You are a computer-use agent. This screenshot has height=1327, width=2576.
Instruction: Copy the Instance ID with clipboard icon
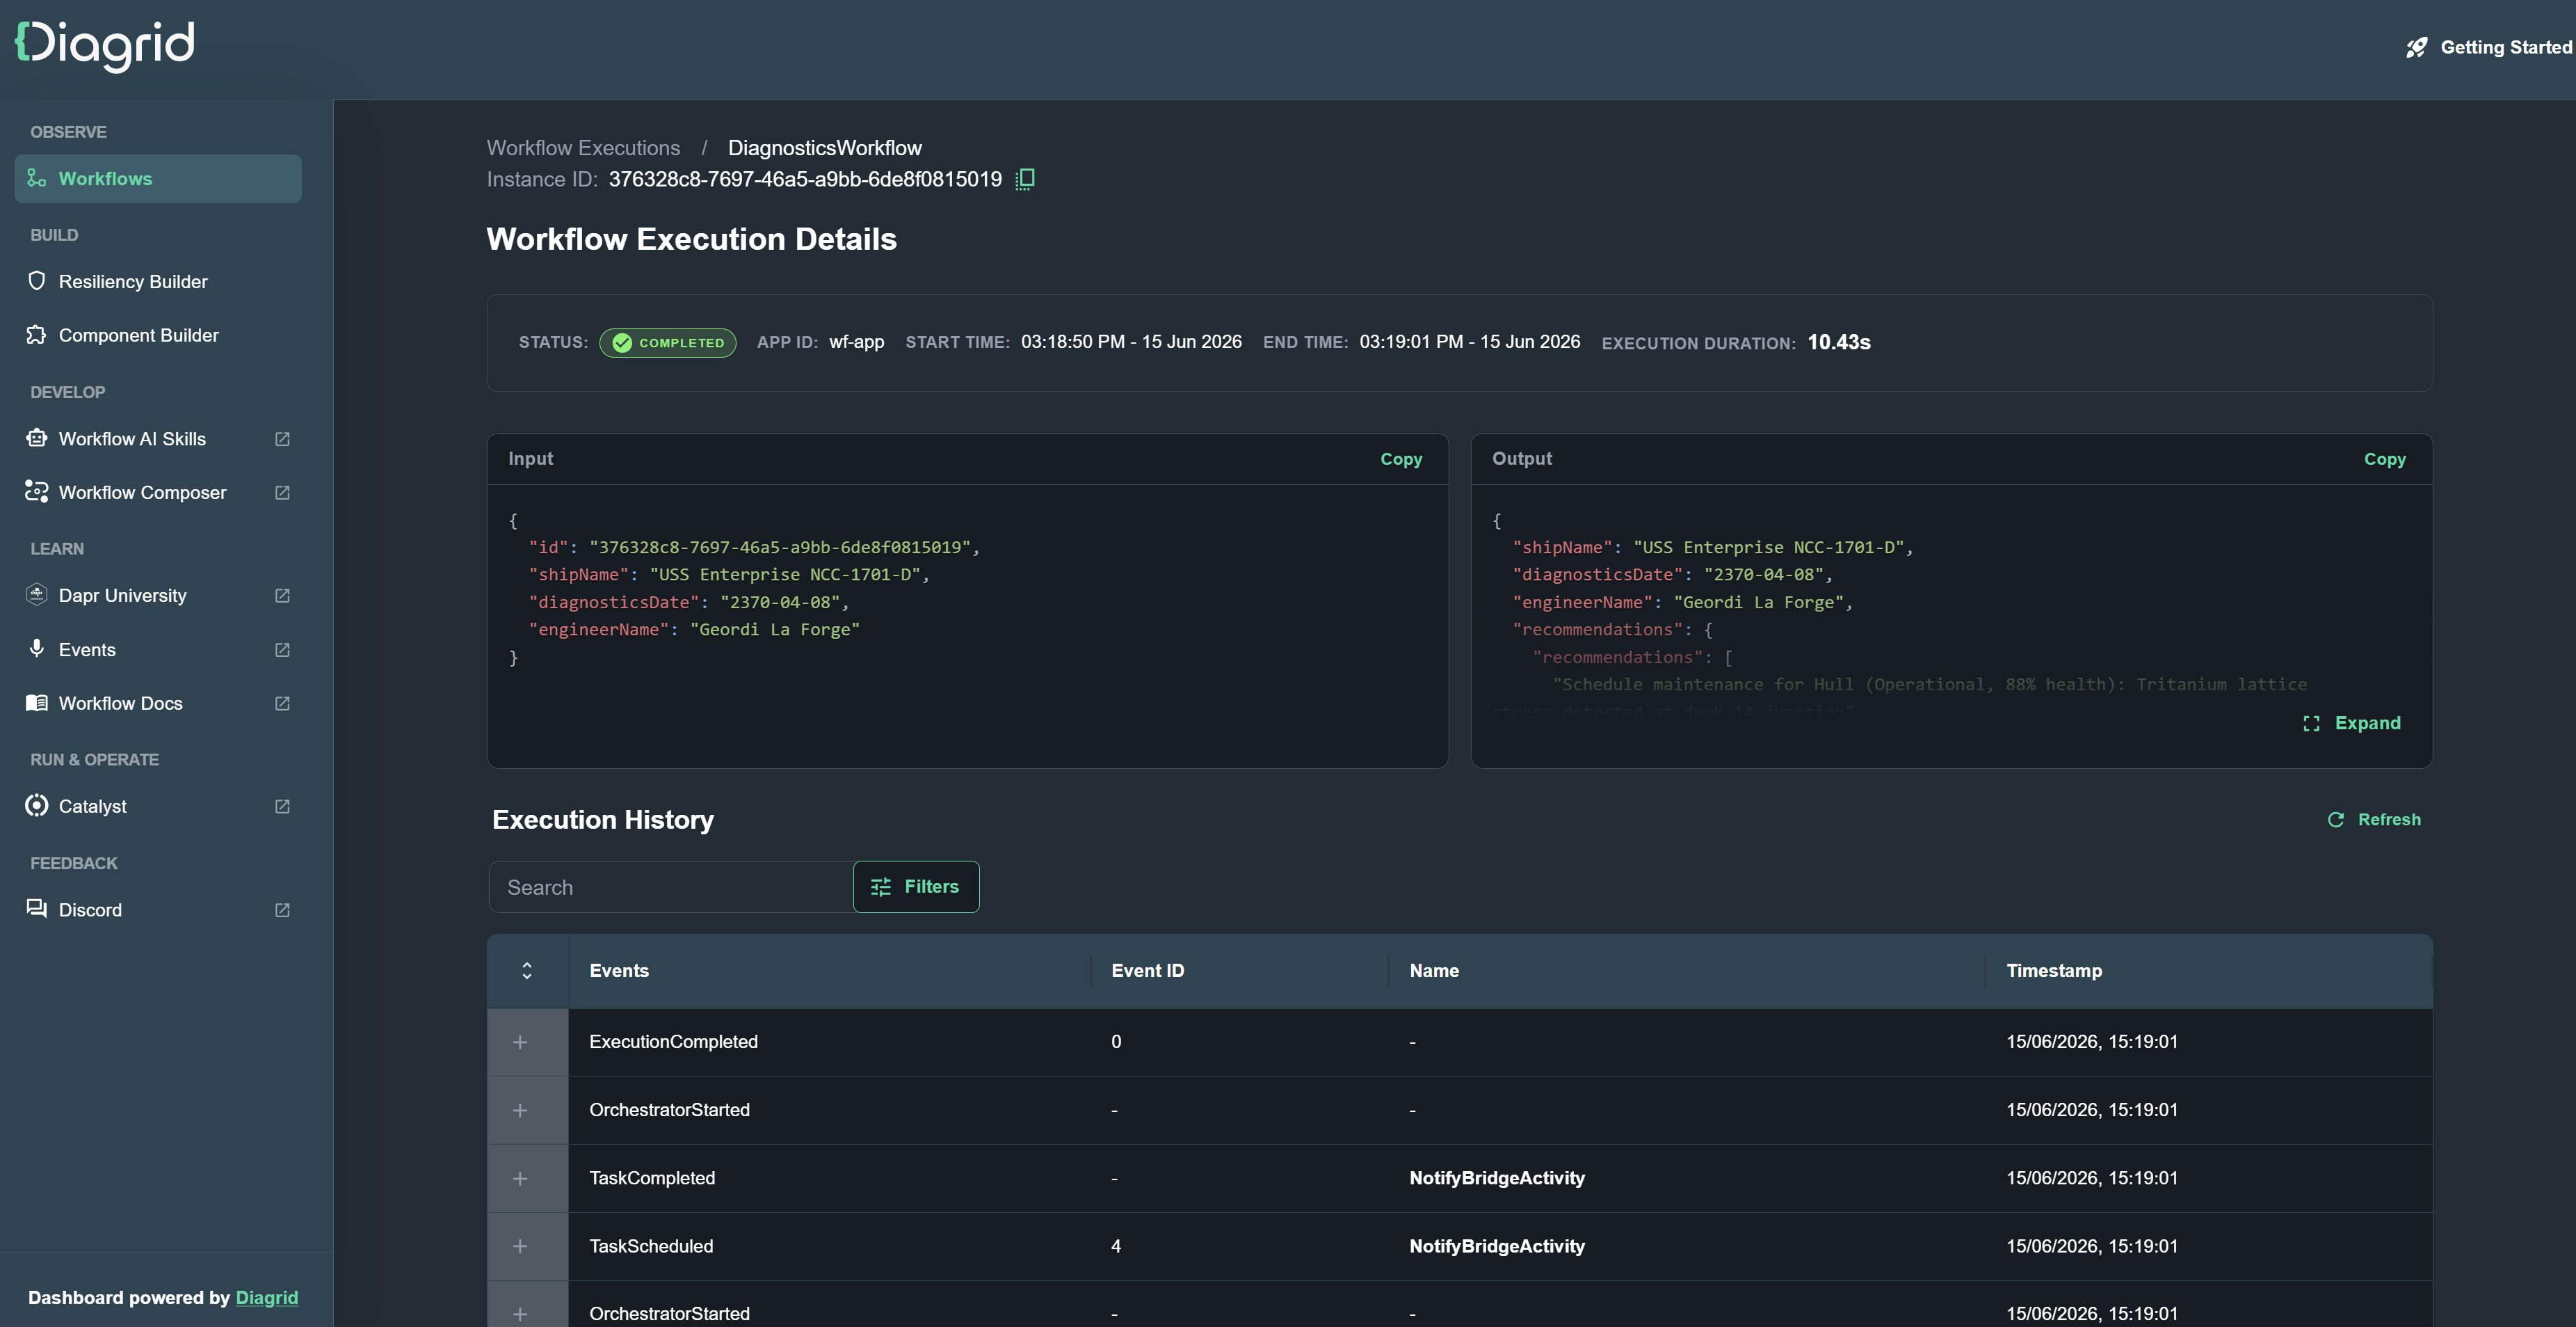(x=1025, y=179)
